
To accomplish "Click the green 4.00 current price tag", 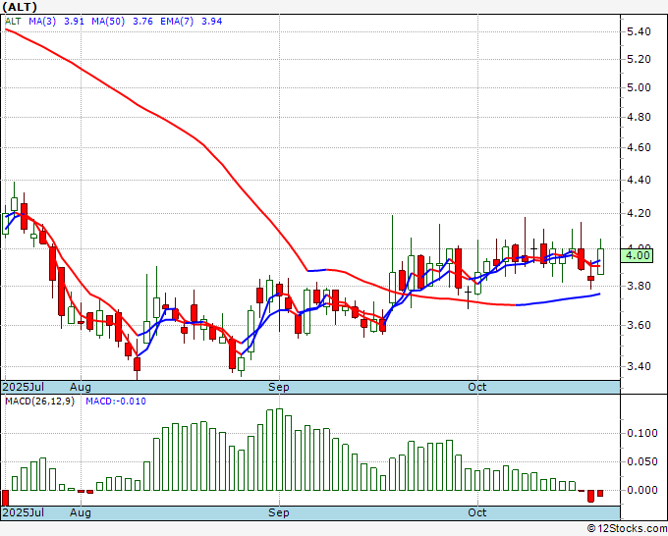I will click(x=639, y=255).
